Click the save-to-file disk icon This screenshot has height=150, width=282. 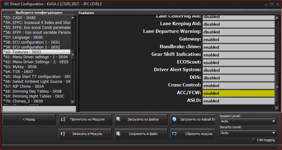pyautogui.click(x=119, y=134)
